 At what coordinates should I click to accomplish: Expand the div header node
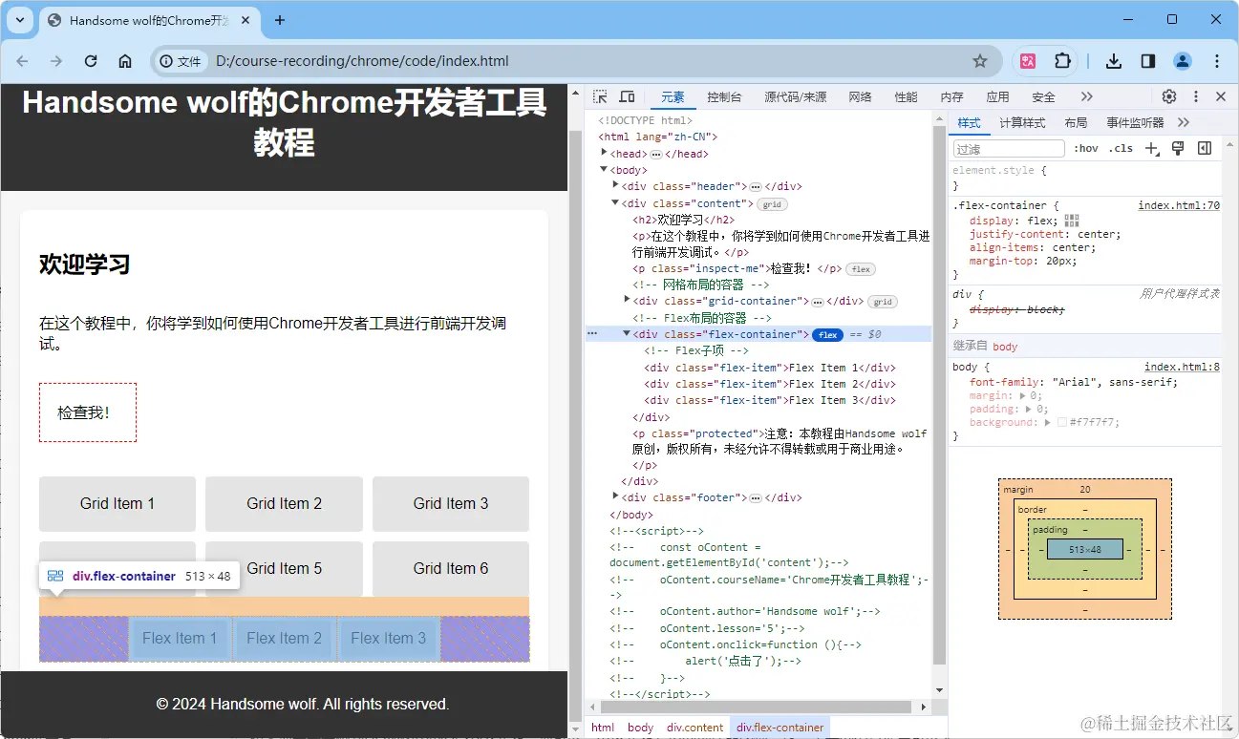[615, 185]
